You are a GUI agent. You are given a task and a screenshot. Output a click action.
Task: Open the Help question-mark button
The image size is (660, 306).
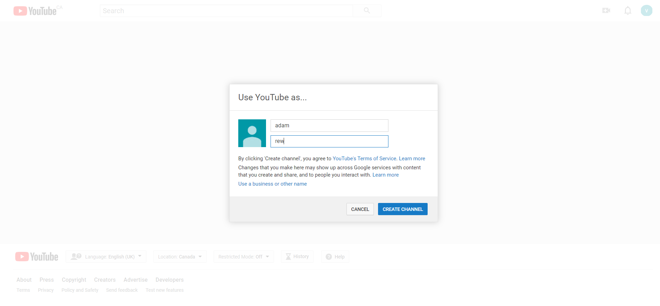335,257
